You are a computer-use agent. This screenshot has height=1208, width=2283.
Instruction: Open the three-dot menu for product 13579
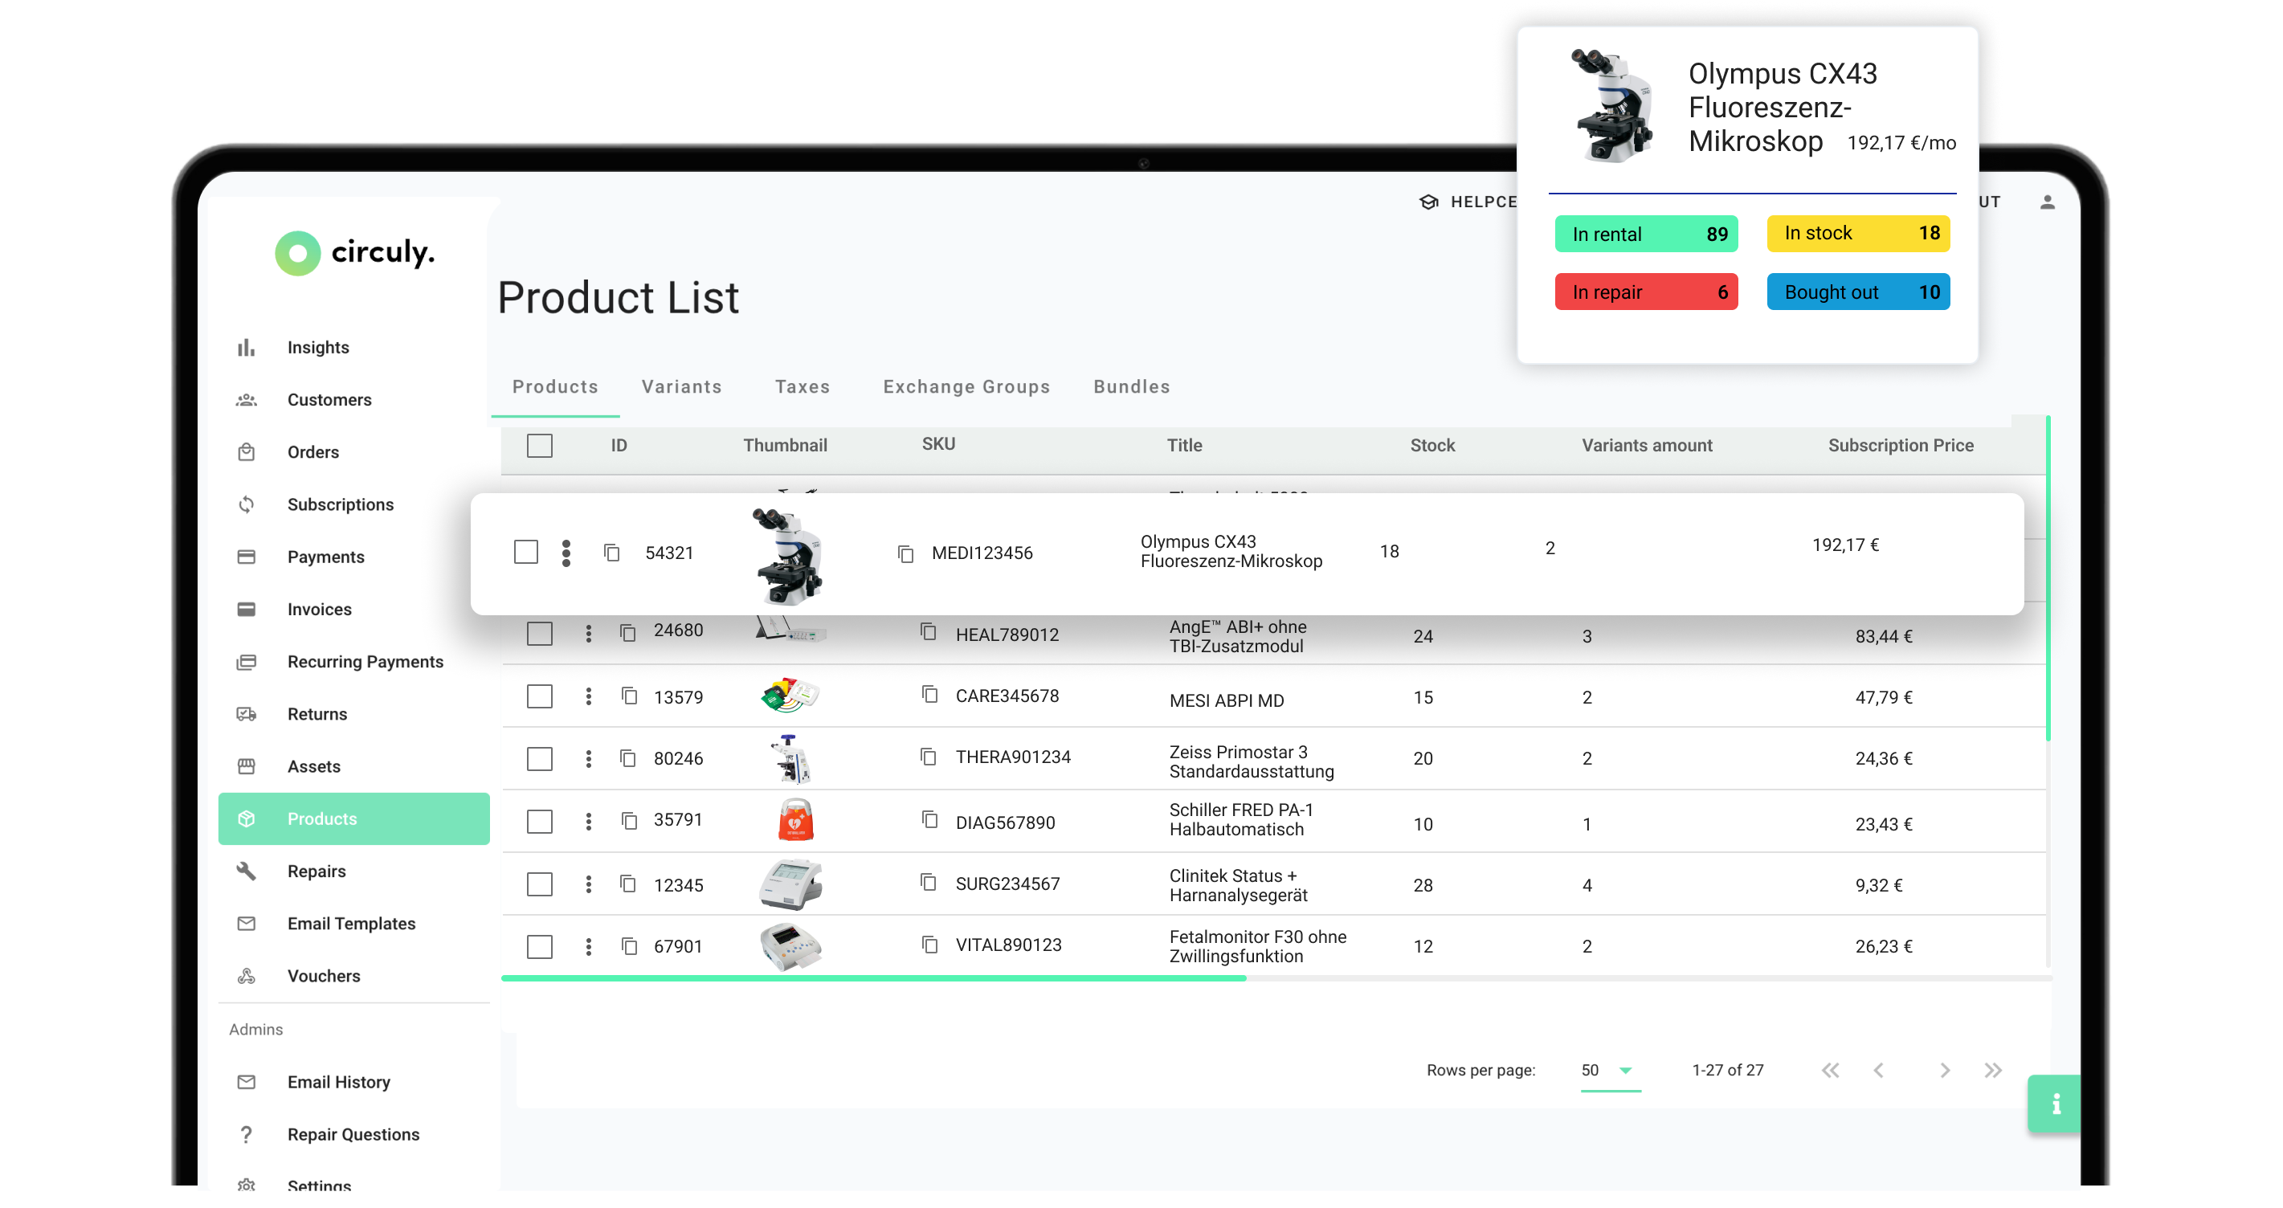[x=589, y=696]
